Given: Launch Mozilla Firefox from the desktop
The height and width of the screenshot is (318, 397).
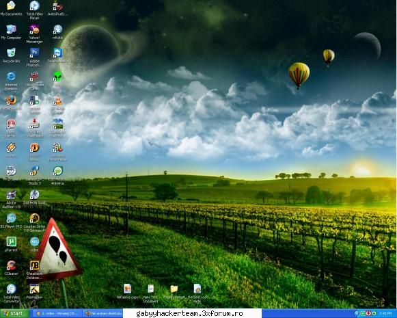Looking at the screenshot, I should [11, 101].
